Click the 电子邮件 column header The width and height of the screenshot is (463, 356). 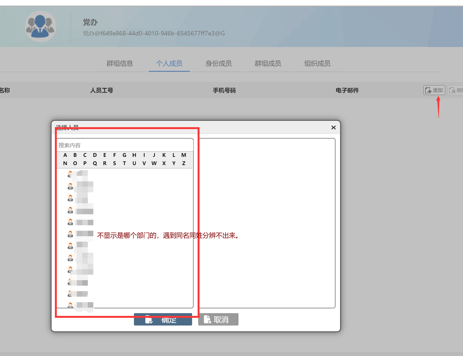(347, 90)
